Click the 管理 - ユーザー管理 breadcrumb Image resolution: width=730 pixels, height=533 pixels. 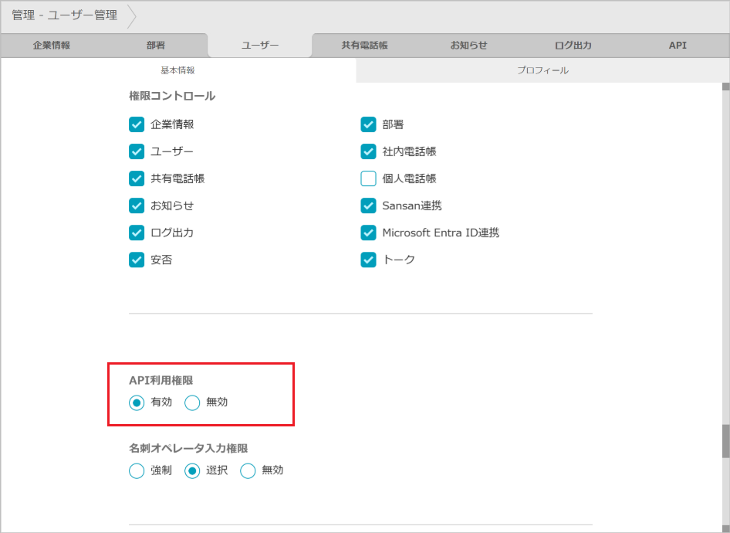pos(65,15)
